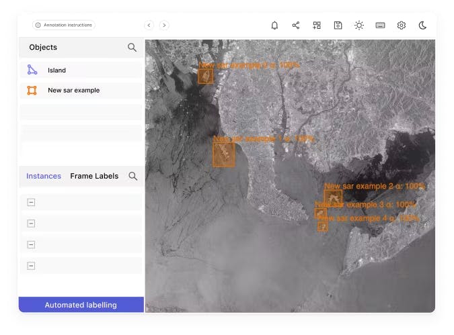
Task: Open brightness adjustment sun icon
Action: click(x=359, y=26)
